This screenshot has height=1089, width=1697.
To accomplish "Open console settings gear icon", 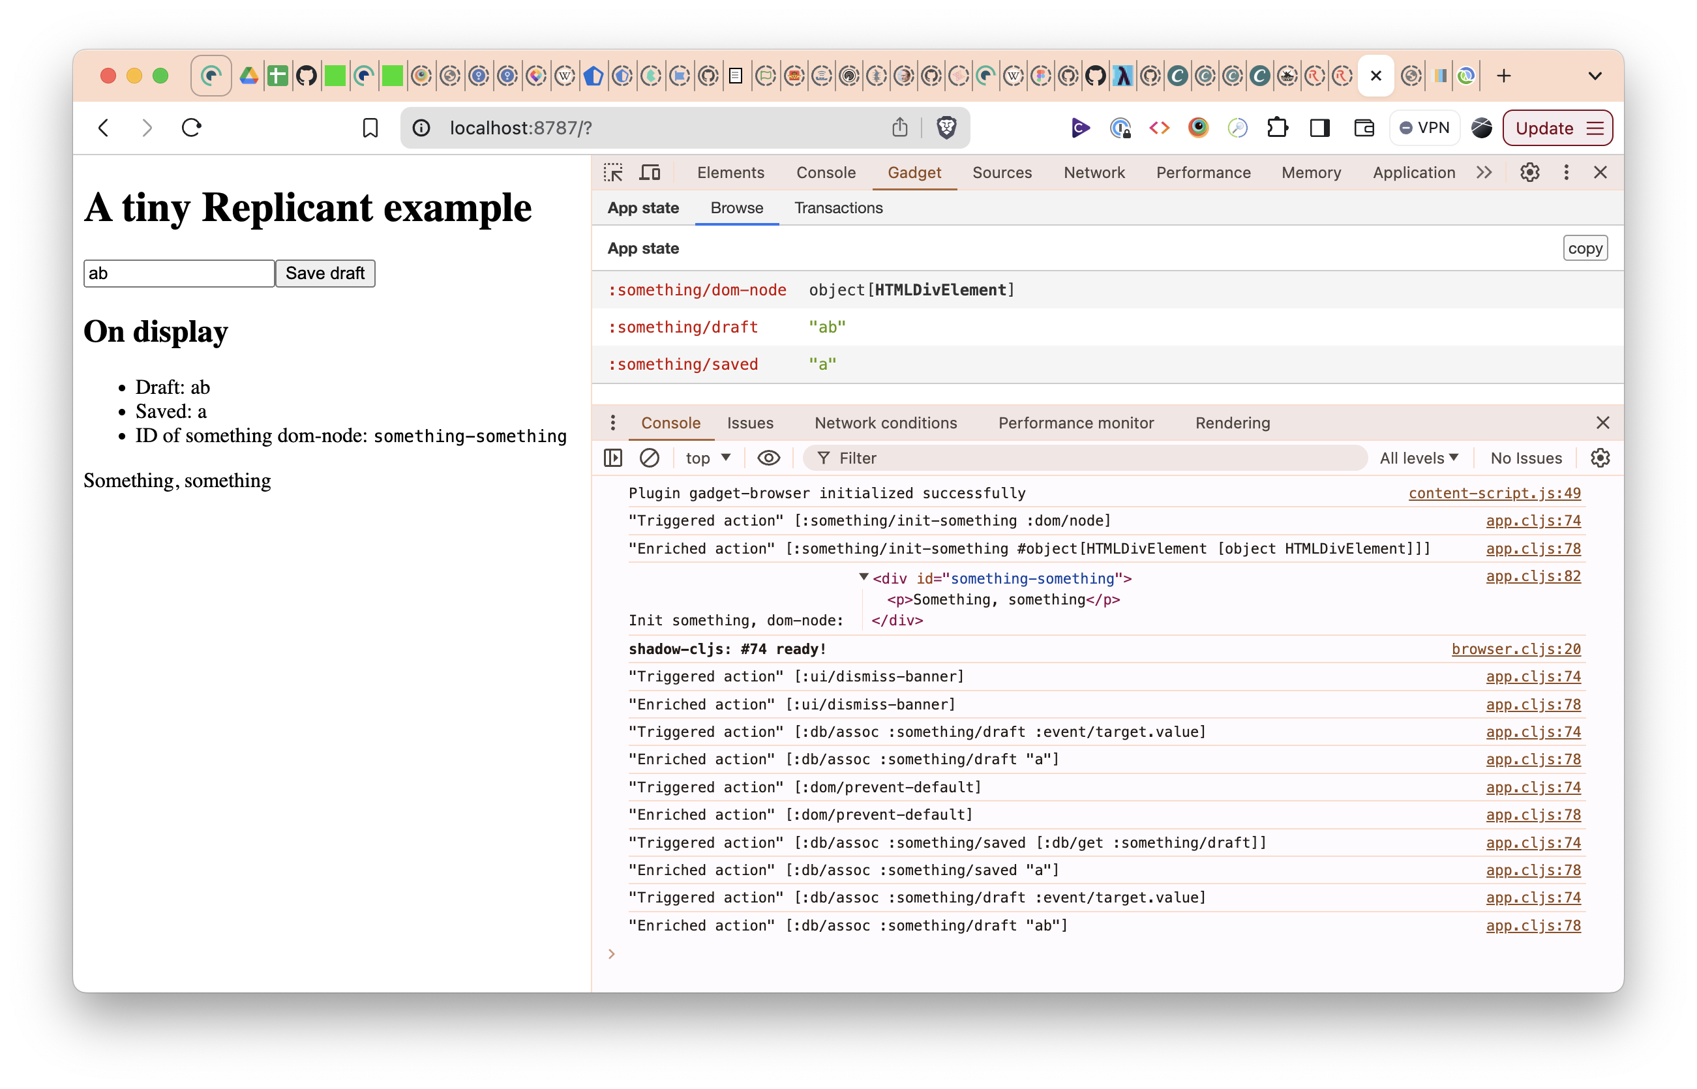I will click(x=1600, y=458).
